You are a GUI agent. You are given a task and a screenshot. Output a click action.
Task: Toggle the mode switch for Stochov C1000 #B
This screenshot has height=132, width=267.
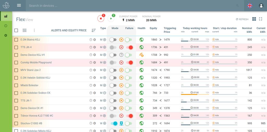tap(114, 123)
